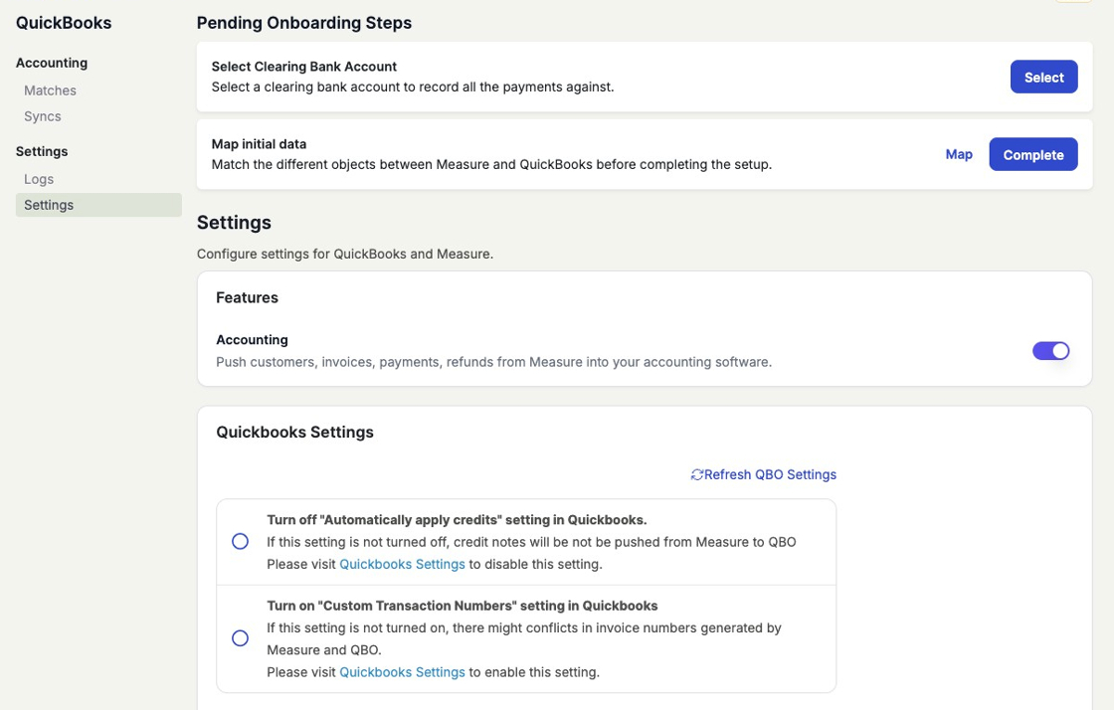Open Quickbooks Settings link under apply credits

click(x=402, y=564)
